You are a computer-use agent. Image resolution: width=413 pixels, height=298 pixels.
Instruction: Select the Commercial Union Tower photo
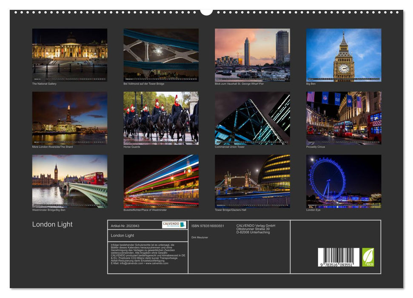pos(252,116)
